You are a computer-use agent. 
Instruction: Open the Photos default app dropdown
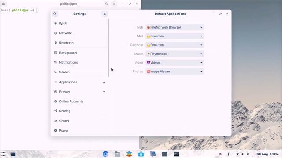coord(175,72)
